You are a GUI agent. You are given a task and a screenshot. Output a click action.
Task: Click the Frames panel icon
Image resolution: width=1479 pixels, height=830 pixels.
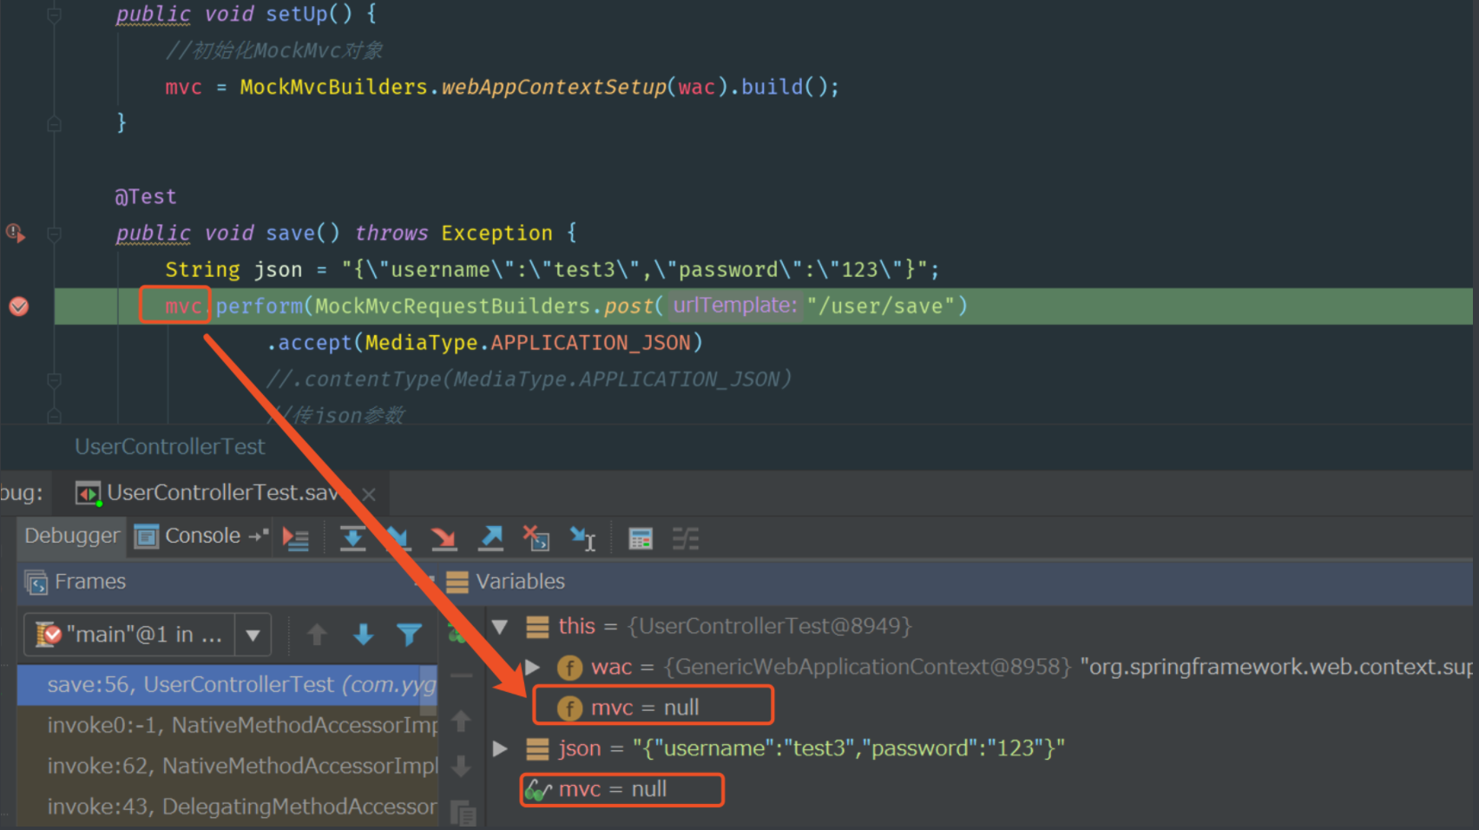pyautogui.click(x=36, y=583)
